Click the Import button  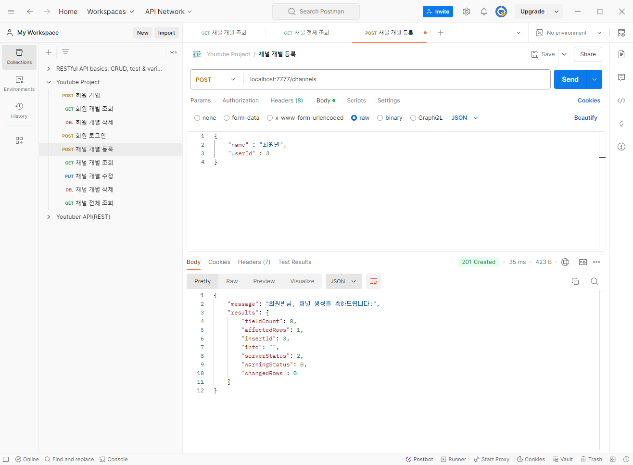tap(166, 33)
